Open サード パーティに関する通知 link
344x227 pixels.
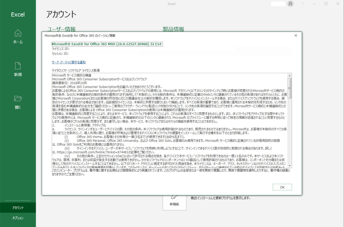69,62
